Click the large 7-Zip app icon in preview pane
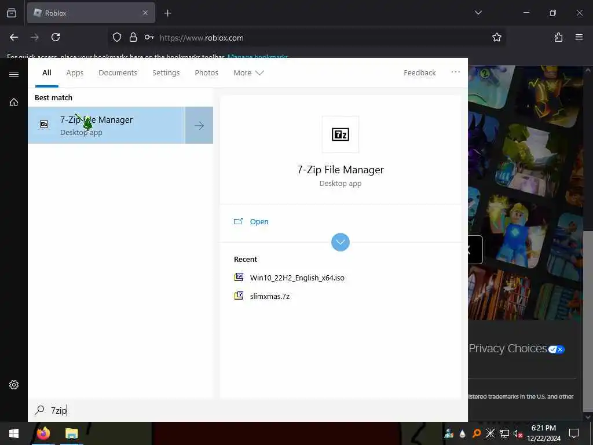 click(x=341, y=134)
